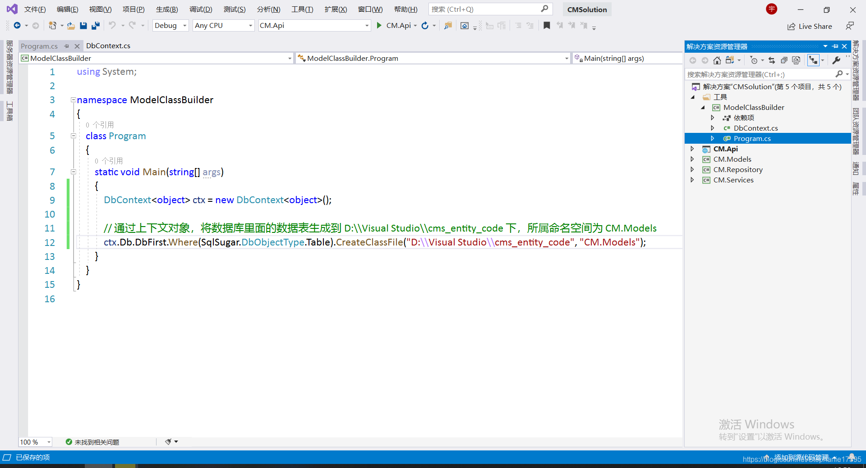Click the Show All Files icon
866x468 pixels.
[x=796, y=60]
